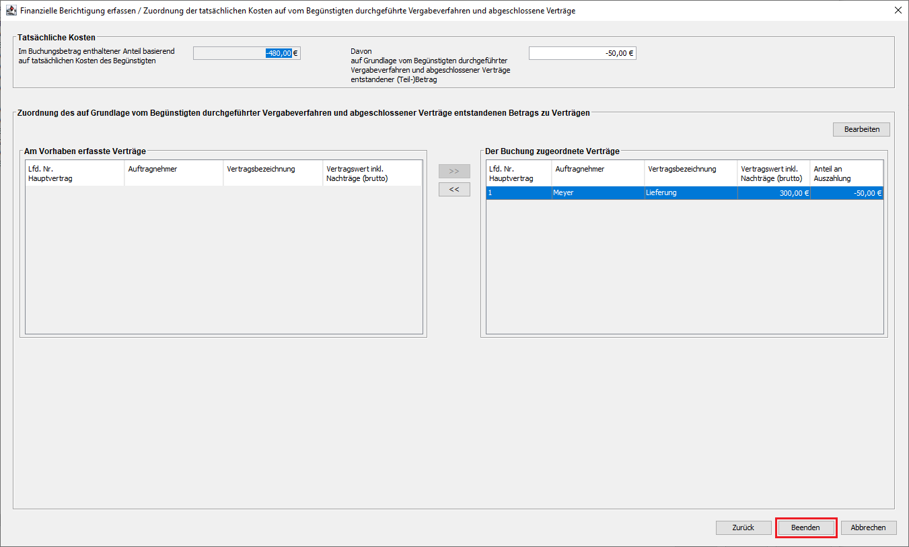Select the Meyer cell in assigned contracts
The image size is (909, 547).
(x=597, y=193)
